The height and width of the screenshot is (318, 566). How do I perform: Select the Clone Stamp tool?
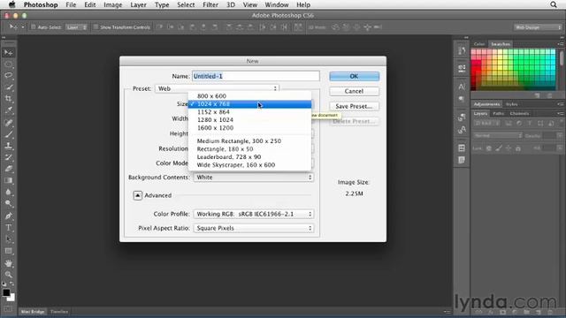[x=9, y=146]
